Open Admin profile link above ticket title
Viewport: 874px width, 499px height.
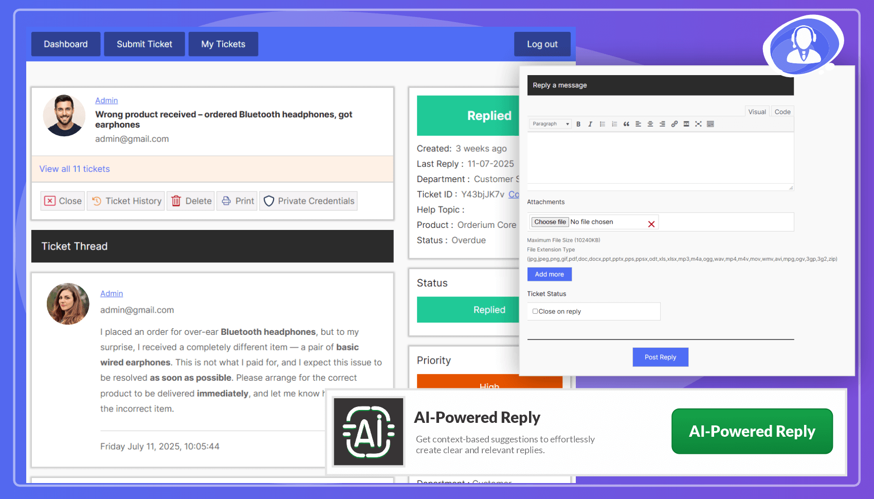tap(106, 100)
